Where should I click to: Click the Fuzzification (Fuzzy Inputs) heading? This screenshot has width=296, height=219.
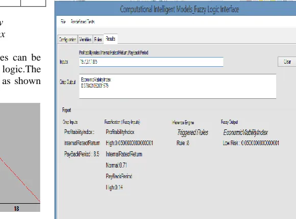pos(122,122)
